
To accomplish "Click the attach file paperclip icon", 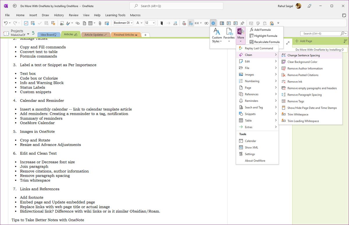I will pos(100,23).
